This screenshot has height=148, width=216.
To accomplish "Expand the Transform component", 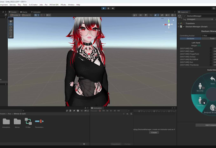I will coord(179,23).
